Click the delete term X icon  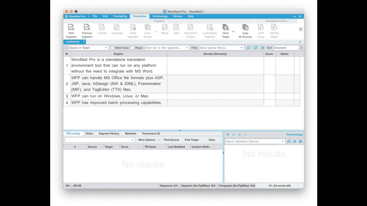(x=240, y=135)
